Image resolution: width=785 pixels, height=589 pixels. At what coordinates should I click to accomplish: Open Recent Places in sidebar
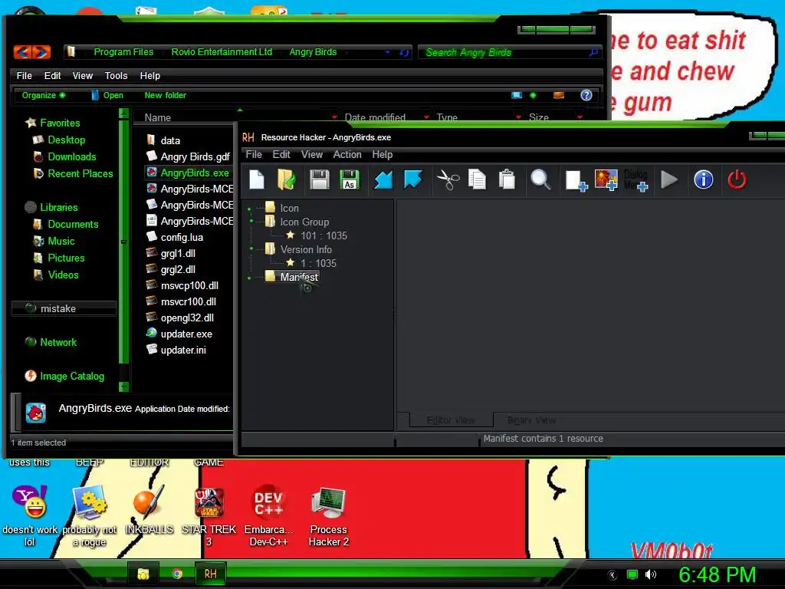80,174
